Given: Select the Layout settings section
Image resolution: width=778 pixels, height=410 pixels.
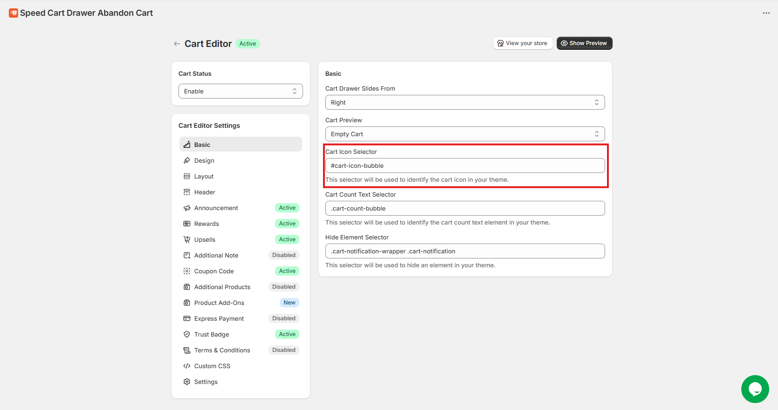Looking at the screenshot, I should tap(204, 176).
